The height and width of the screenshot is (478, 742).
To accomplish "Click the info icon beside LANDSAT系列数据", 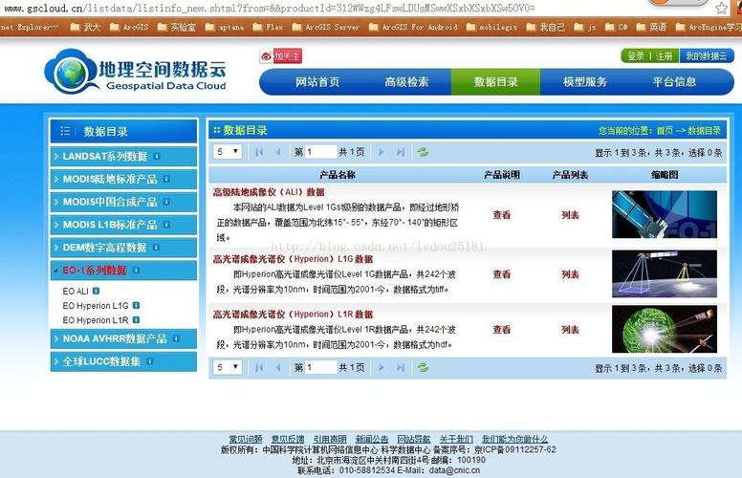I will 157,156.
